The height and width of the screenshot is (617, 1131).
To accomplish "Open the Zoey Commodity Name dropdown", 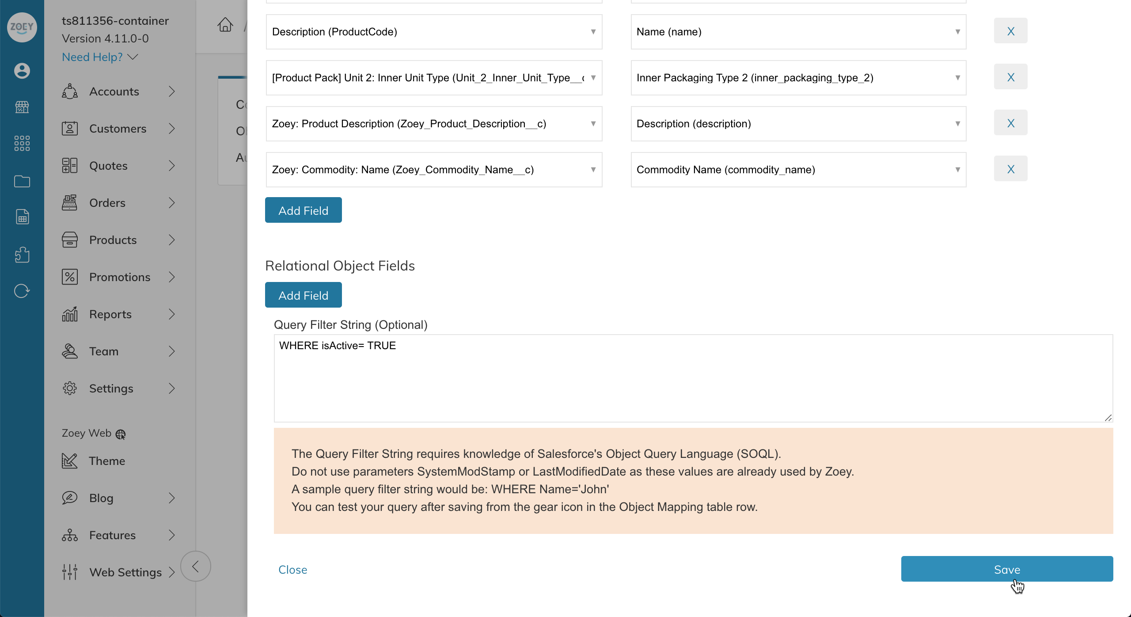I will click(434, 170).
